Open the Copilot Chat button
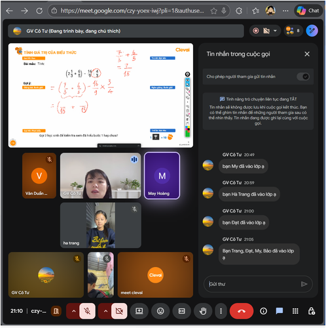Viewport: 326px width, 328px height. tap(308, 10)
